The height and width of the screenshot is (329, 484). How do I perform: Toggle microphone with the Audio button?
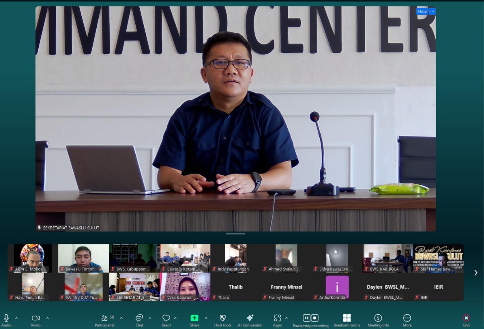coord(6,318)
